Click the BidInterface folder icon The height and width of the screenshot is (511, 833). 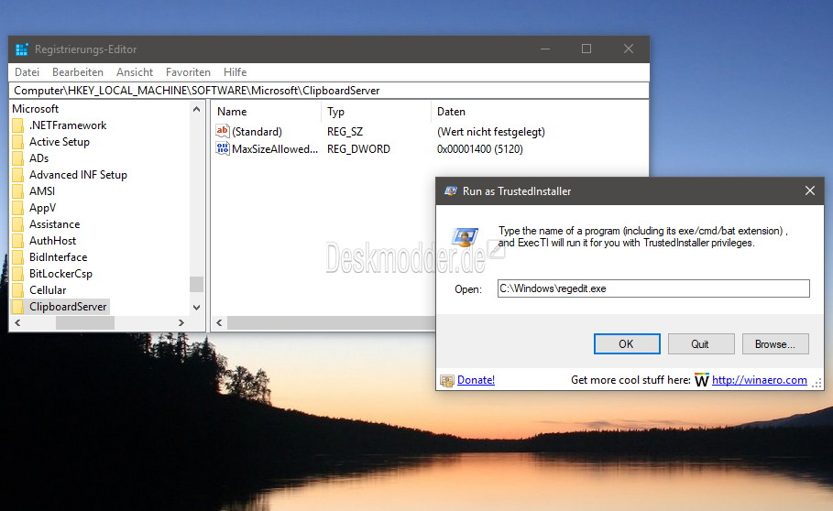pos(17,257)
